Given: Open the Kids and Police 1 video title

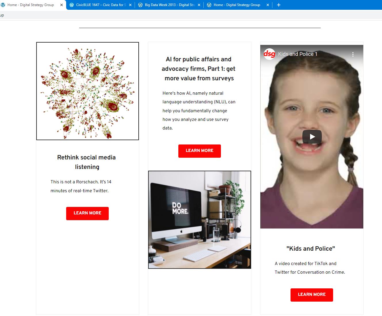Looking at the screenshot, I should click(x=298, y=54).
